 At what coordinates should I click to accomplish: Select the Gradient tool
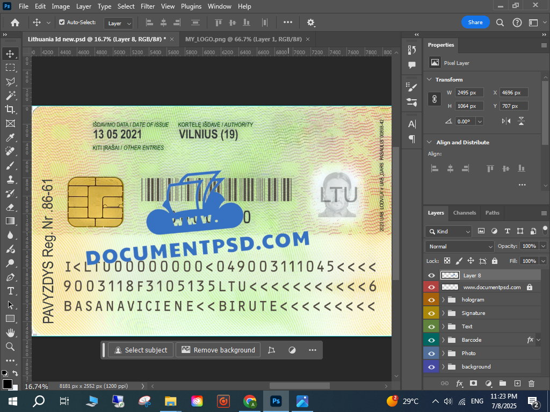coord(10,221)
